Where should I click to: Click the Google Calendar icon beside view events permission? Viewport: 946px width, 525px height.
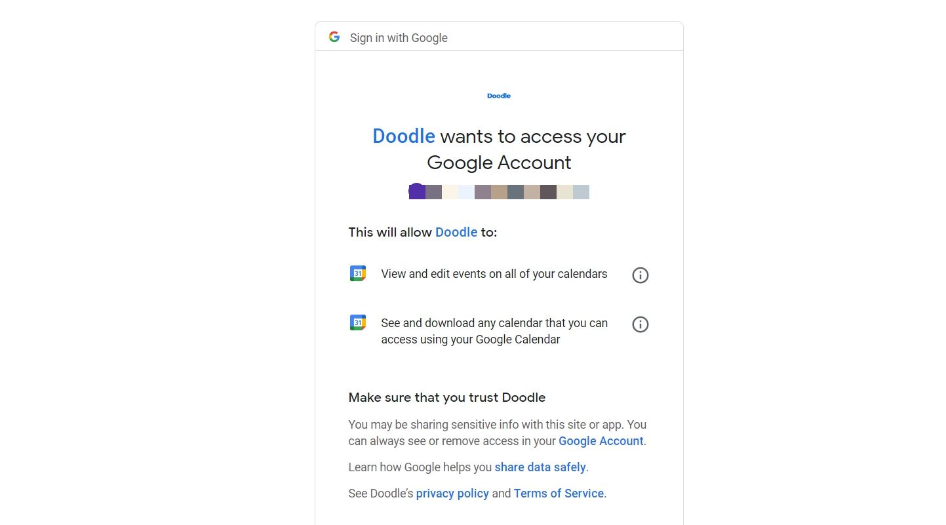357,273
